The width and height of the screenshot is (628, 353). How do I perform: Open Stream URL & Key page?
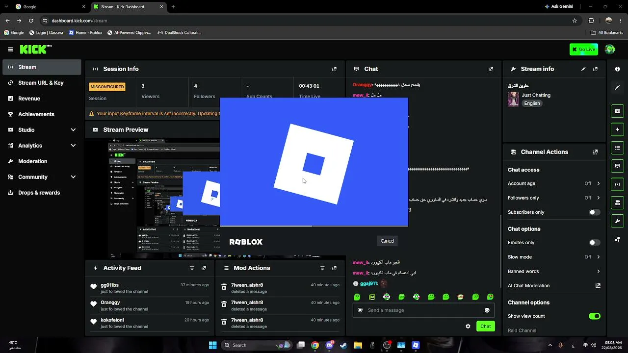[42, 83]
